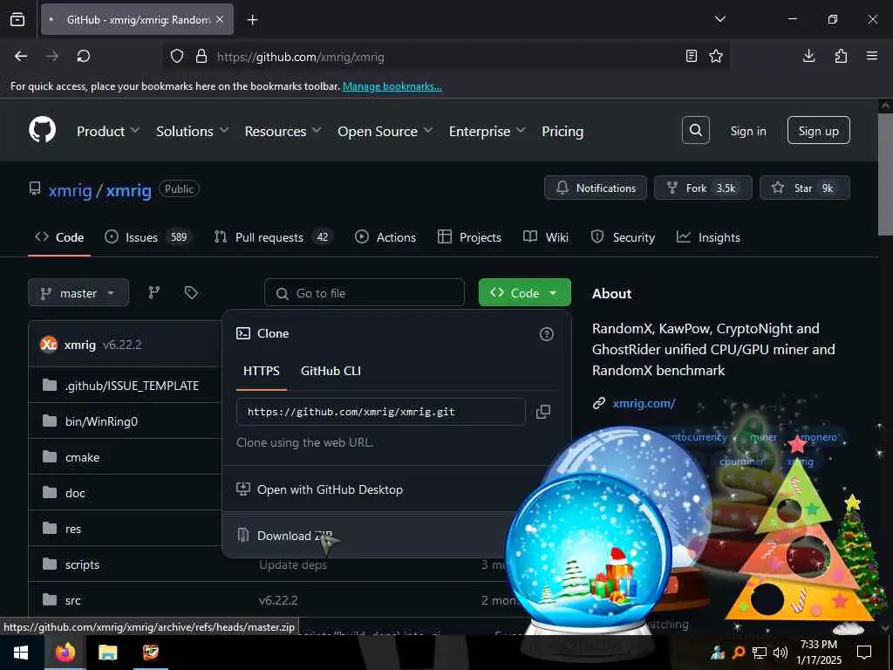Switch to the Pull requests tab
Image resolution: width=893 pixels, height=670 pixels.
273,237
